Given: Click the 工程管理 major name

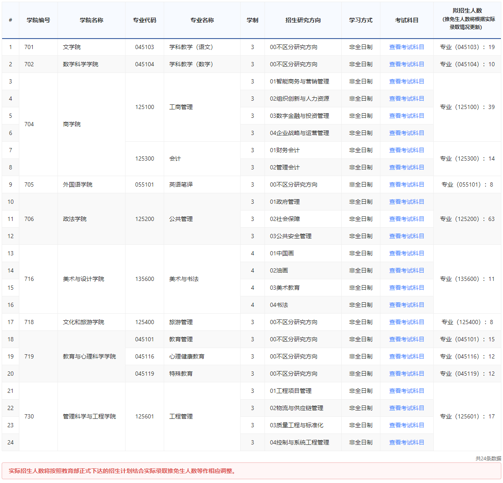Looking at the screenshot, I should [x=181, y=416].
